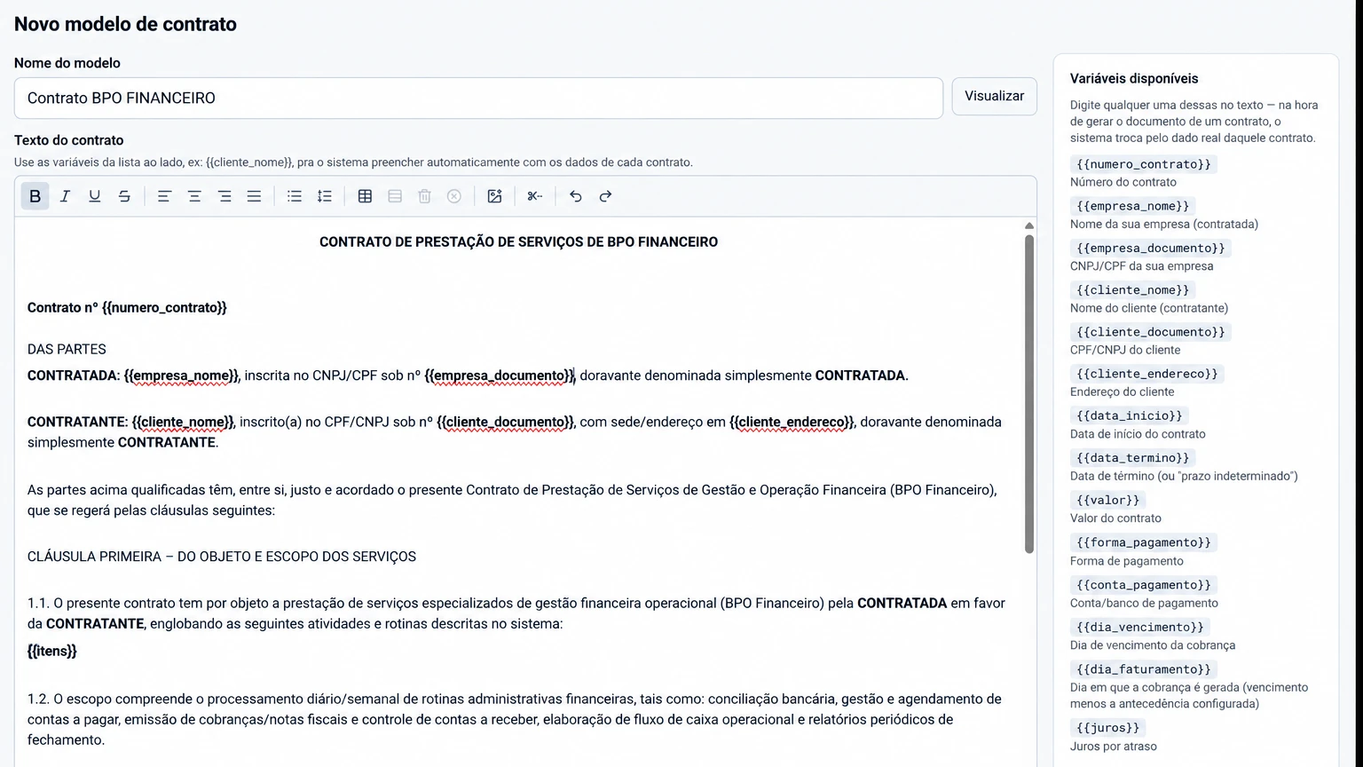Insert a page break with the scissors icon

pos(535,196)
